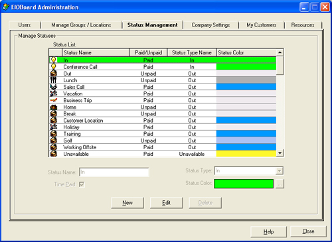Open the Company Settings tab
This screenshot has width=332, height=242.
click(x=210, y=25)
